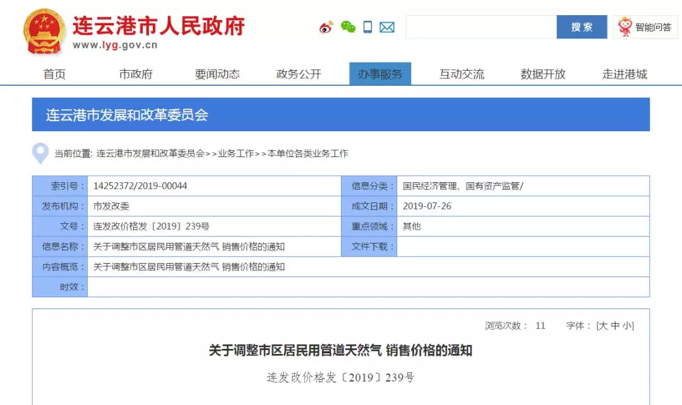Focus the site search input field
This screenshot has height=405, width=682.
pyautogui.click(x=481, y=27)
